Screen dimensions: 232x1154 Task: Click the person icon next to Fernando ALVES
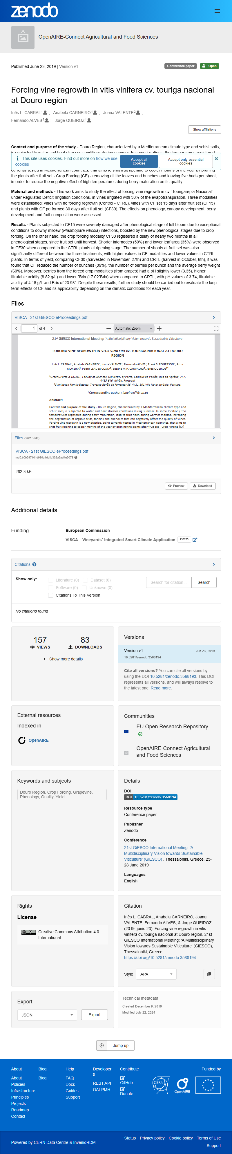(x=46, y=120)
